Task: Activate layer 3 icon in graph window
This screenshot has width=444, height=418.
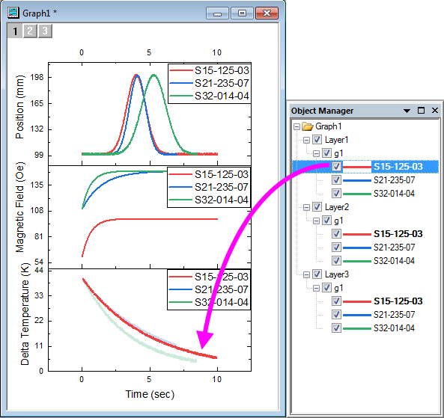Action: (45, 31)
